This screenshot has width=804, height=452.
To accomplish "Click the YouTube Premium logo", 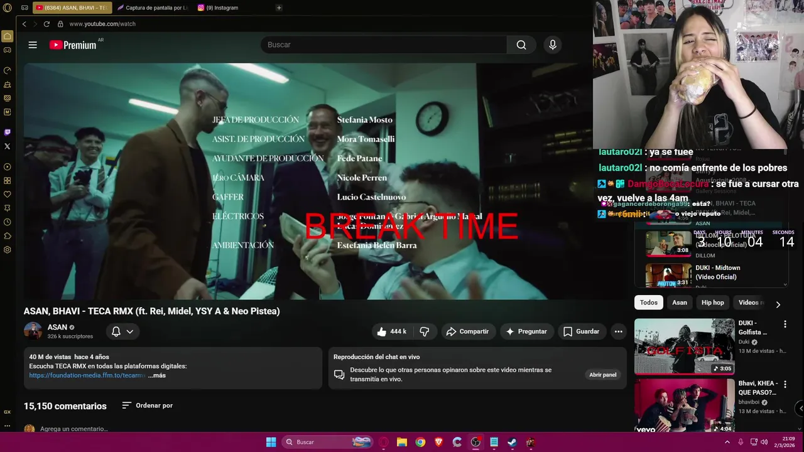I will (73, 45).
